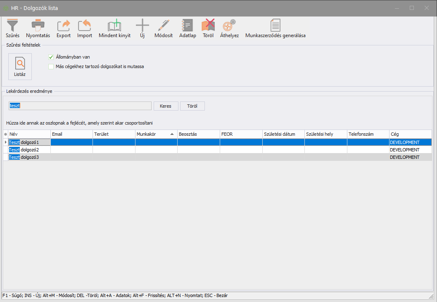Click the Név column header
The width and height of the screenshot is (437, 302).
[x=29, y=134]
